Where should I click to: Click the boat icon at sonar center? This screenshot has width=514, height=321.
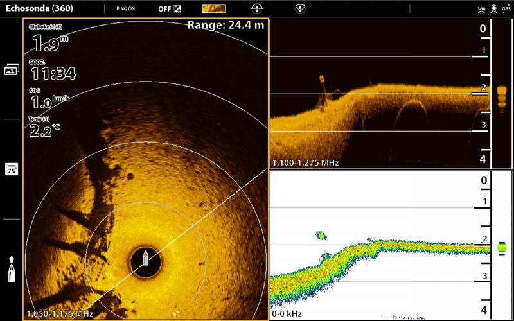pos(146,258)
